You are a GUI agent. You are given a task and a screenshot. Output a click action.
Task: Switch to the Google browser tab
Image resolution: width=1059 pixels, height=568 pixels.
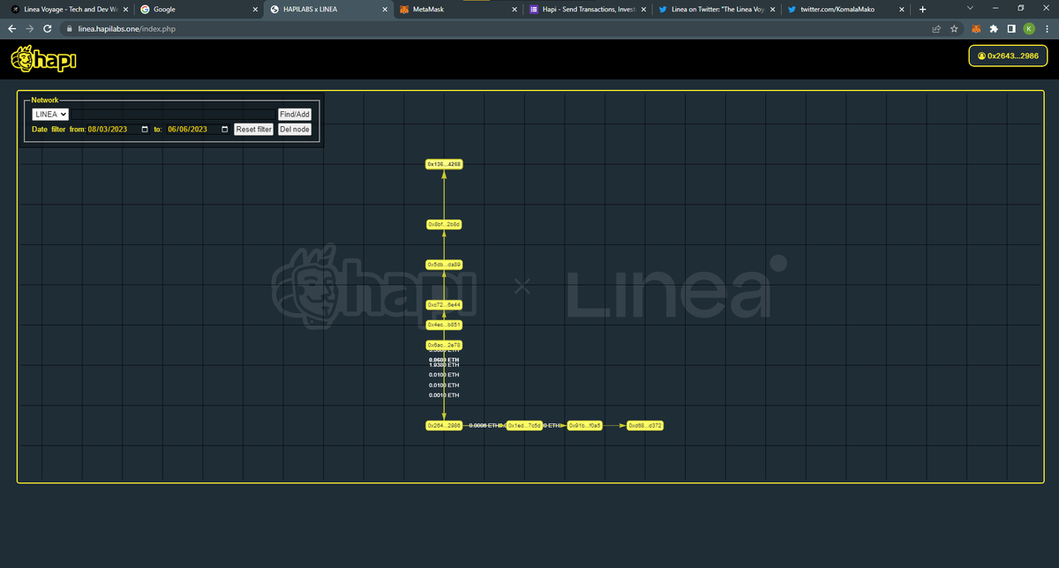click(x=199, y=9)
